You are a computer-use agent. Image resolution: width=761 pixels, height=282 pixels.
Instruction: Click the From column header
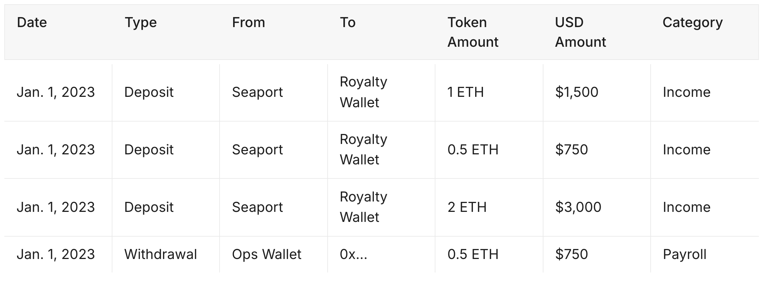248,23
